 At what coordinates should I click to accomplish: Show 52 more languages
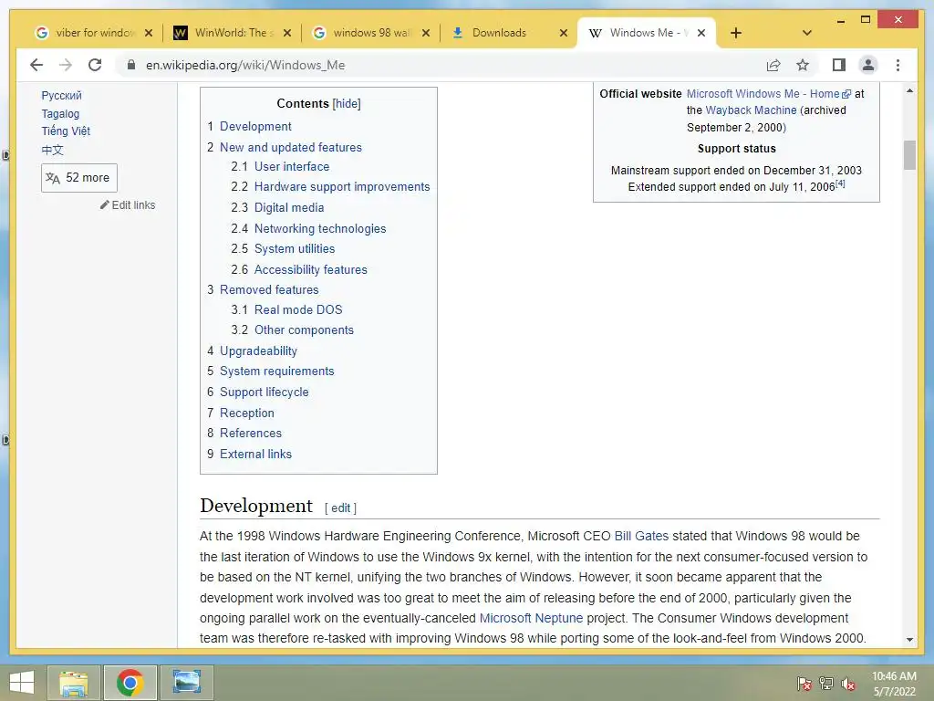[x=79, y=178]
